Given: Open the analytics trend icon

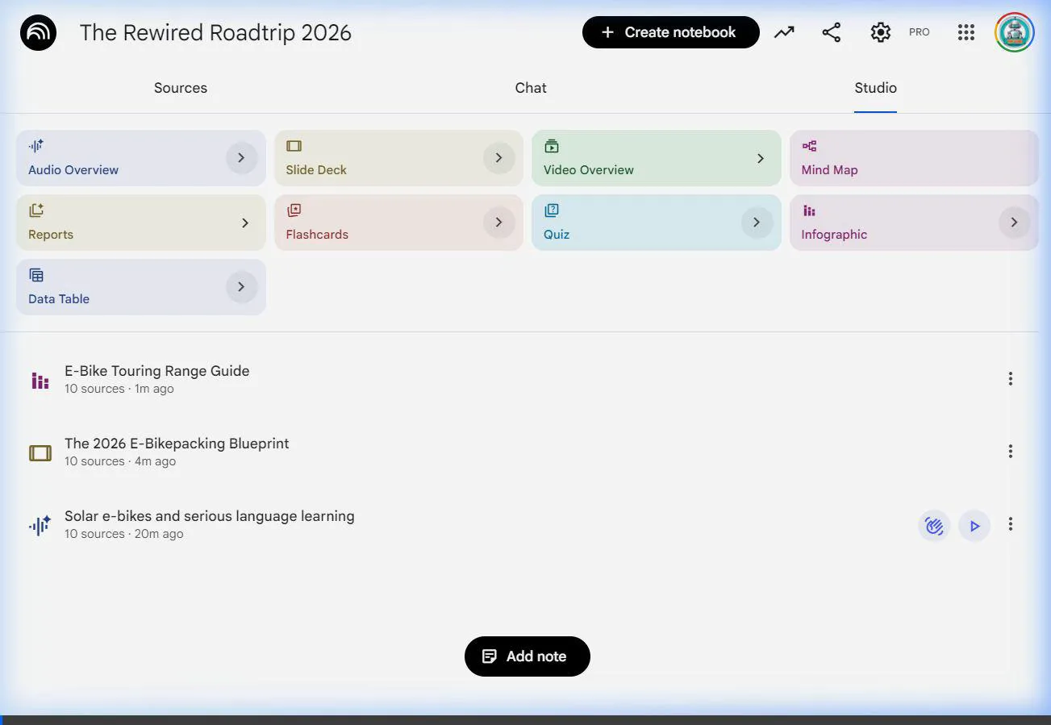Looking at the screenshot, I should click(x=784, y=32).
